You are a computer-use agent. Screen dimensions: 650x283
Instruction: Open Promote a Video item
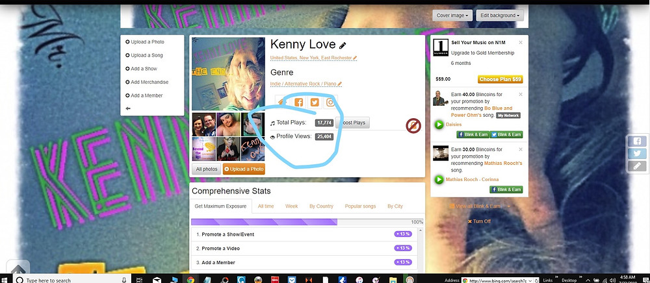point(304,248)
